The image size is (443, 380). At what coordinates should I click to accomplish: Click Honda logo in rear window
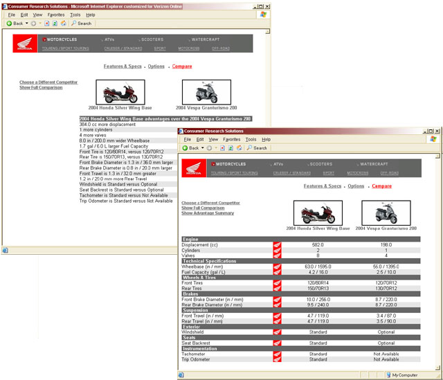25,44
